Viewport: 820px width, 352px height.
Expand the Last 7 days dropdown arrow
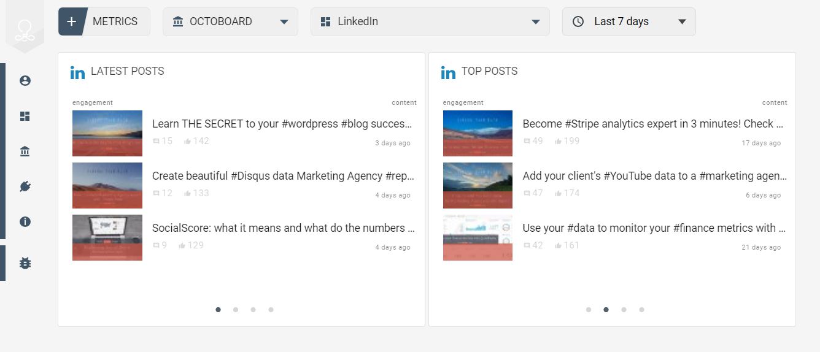point(682,22)
